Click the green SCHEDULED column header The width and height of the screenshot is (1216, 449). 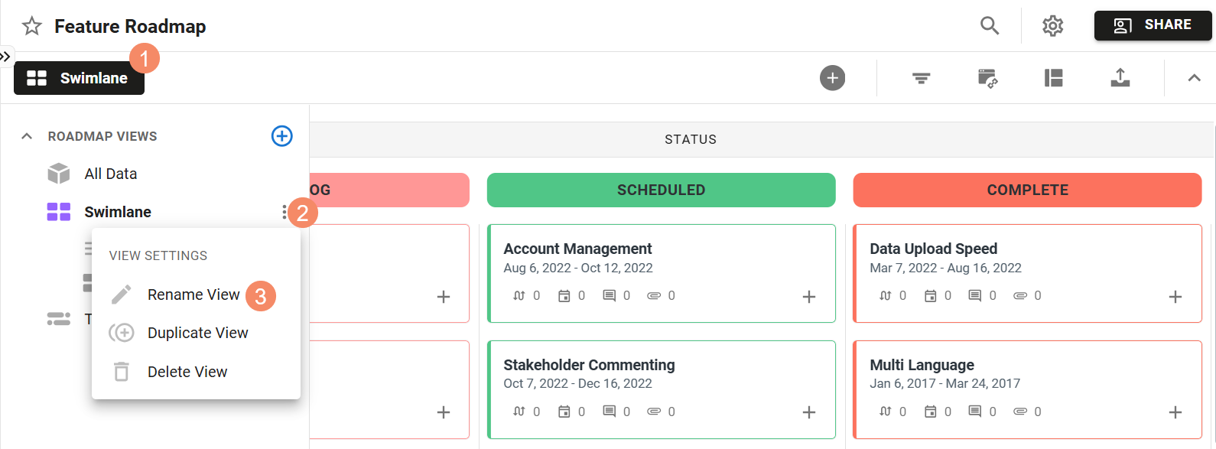coord(661,190)
